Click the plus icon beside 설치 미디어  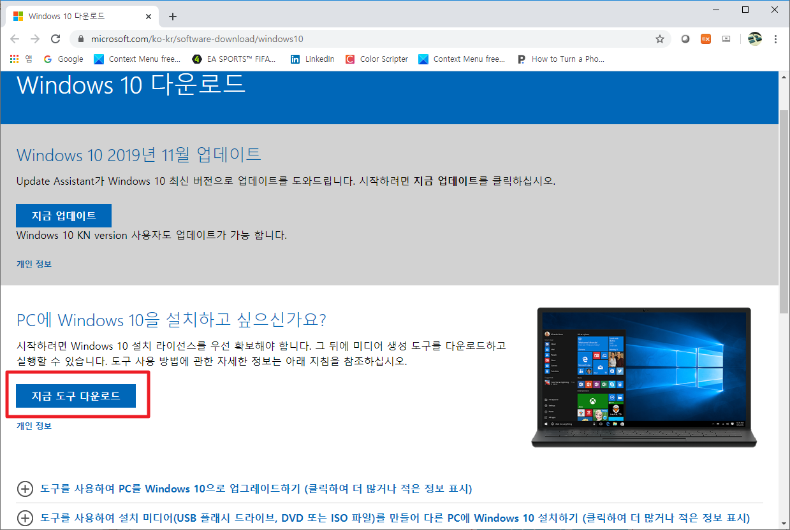(x=24, y=517)
